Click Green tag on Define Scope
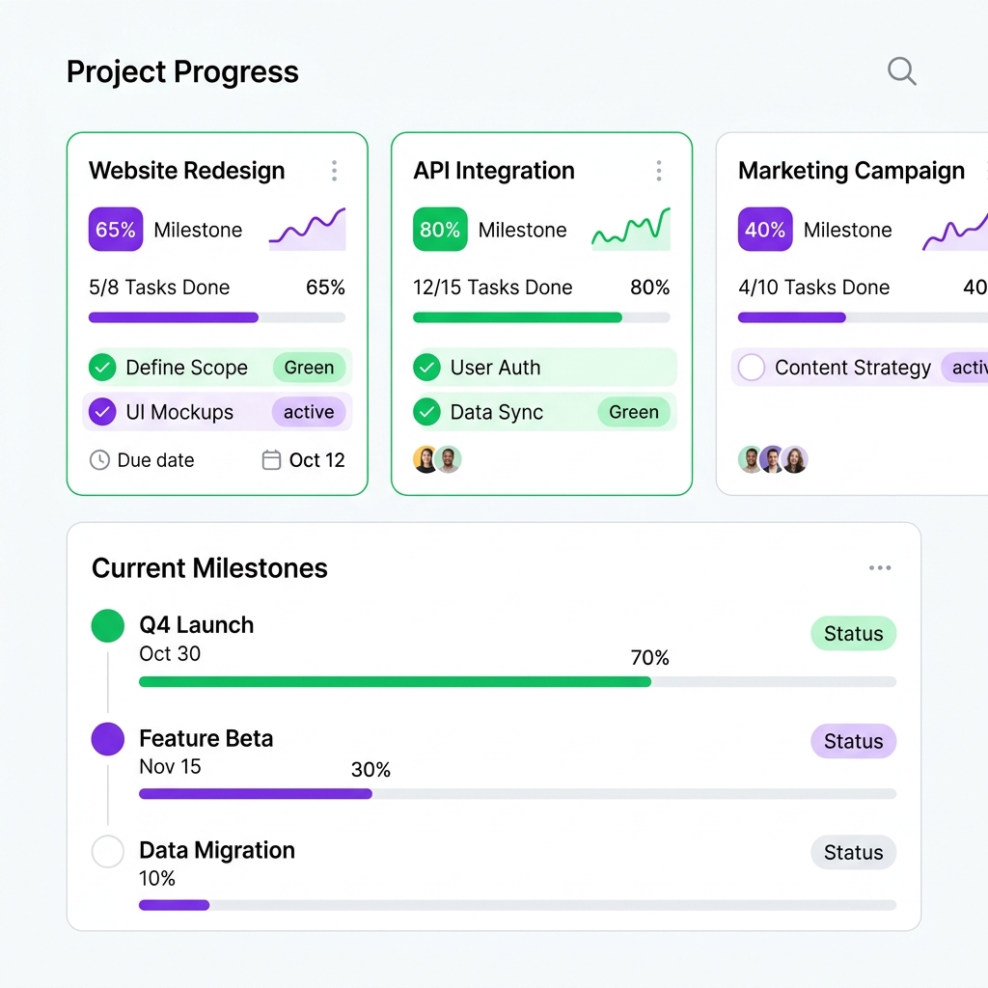The height and width of the screenshot is (988, 988). (309, 368)
